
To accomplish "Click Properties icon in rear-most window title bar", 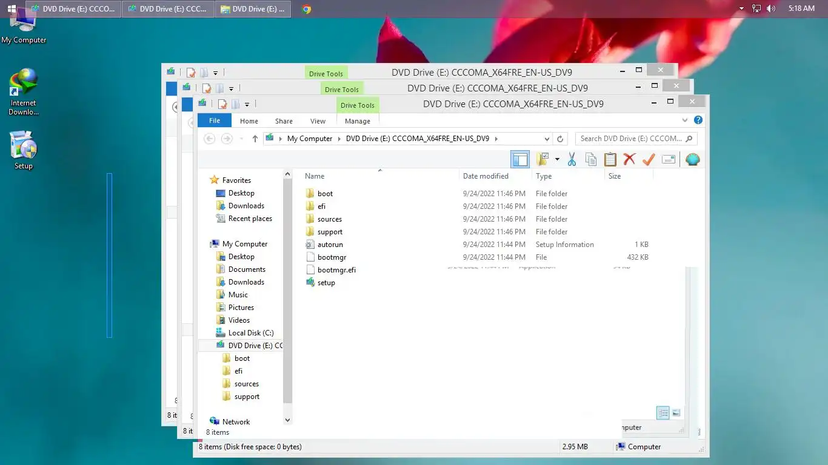I will 191,73.
